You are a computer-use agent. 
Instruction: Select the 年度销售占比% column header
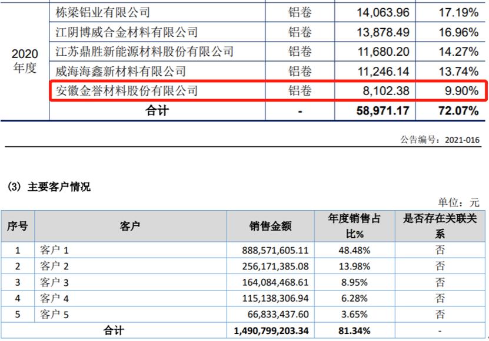(354, 226)
